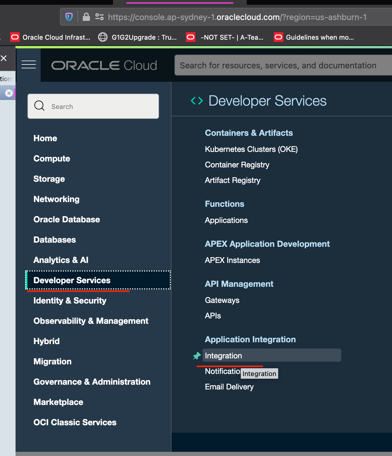Click the pin icon beside Integration

click(197, 356)
